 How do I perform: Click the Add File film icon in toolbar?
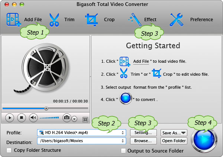pyautogui.click(x=14, y=20)
